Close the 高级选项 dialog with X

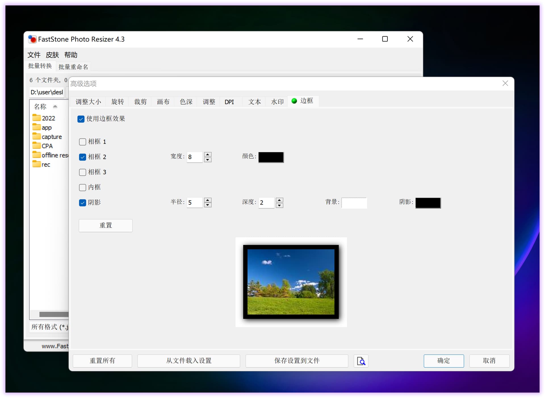coord(505,83)
